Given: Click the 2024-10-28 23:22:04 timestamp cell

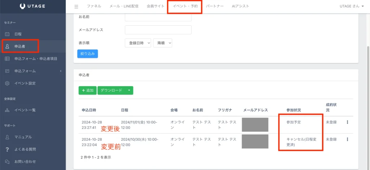Looking at the screenshot, I should point(92,142).
